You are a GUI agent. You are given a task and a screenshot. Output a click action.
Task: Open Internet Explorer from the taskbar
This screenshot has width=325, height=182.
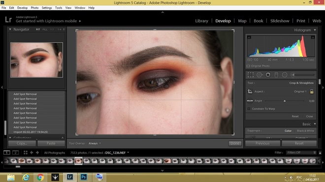pyautogui.click(x=26, y=177)
